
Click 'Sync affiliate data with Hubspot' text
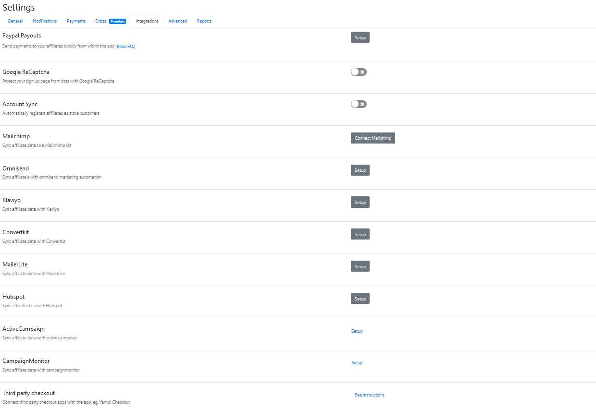(32, 306)
